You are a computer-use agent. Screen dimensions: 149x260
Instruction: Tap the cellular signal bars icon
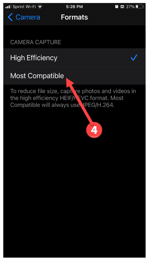[8, 7]
